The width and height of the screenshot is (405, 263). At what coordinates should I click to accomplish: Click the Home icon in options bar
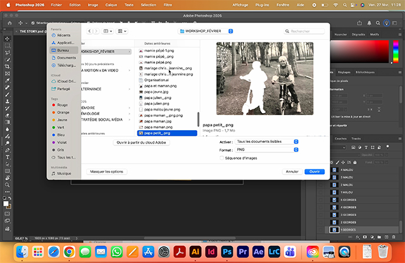9,23
